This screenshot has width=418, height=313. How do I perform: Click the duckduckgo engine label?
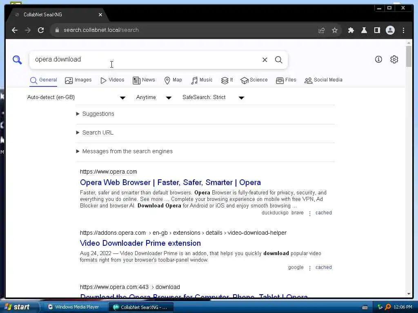tap(275, 213)
